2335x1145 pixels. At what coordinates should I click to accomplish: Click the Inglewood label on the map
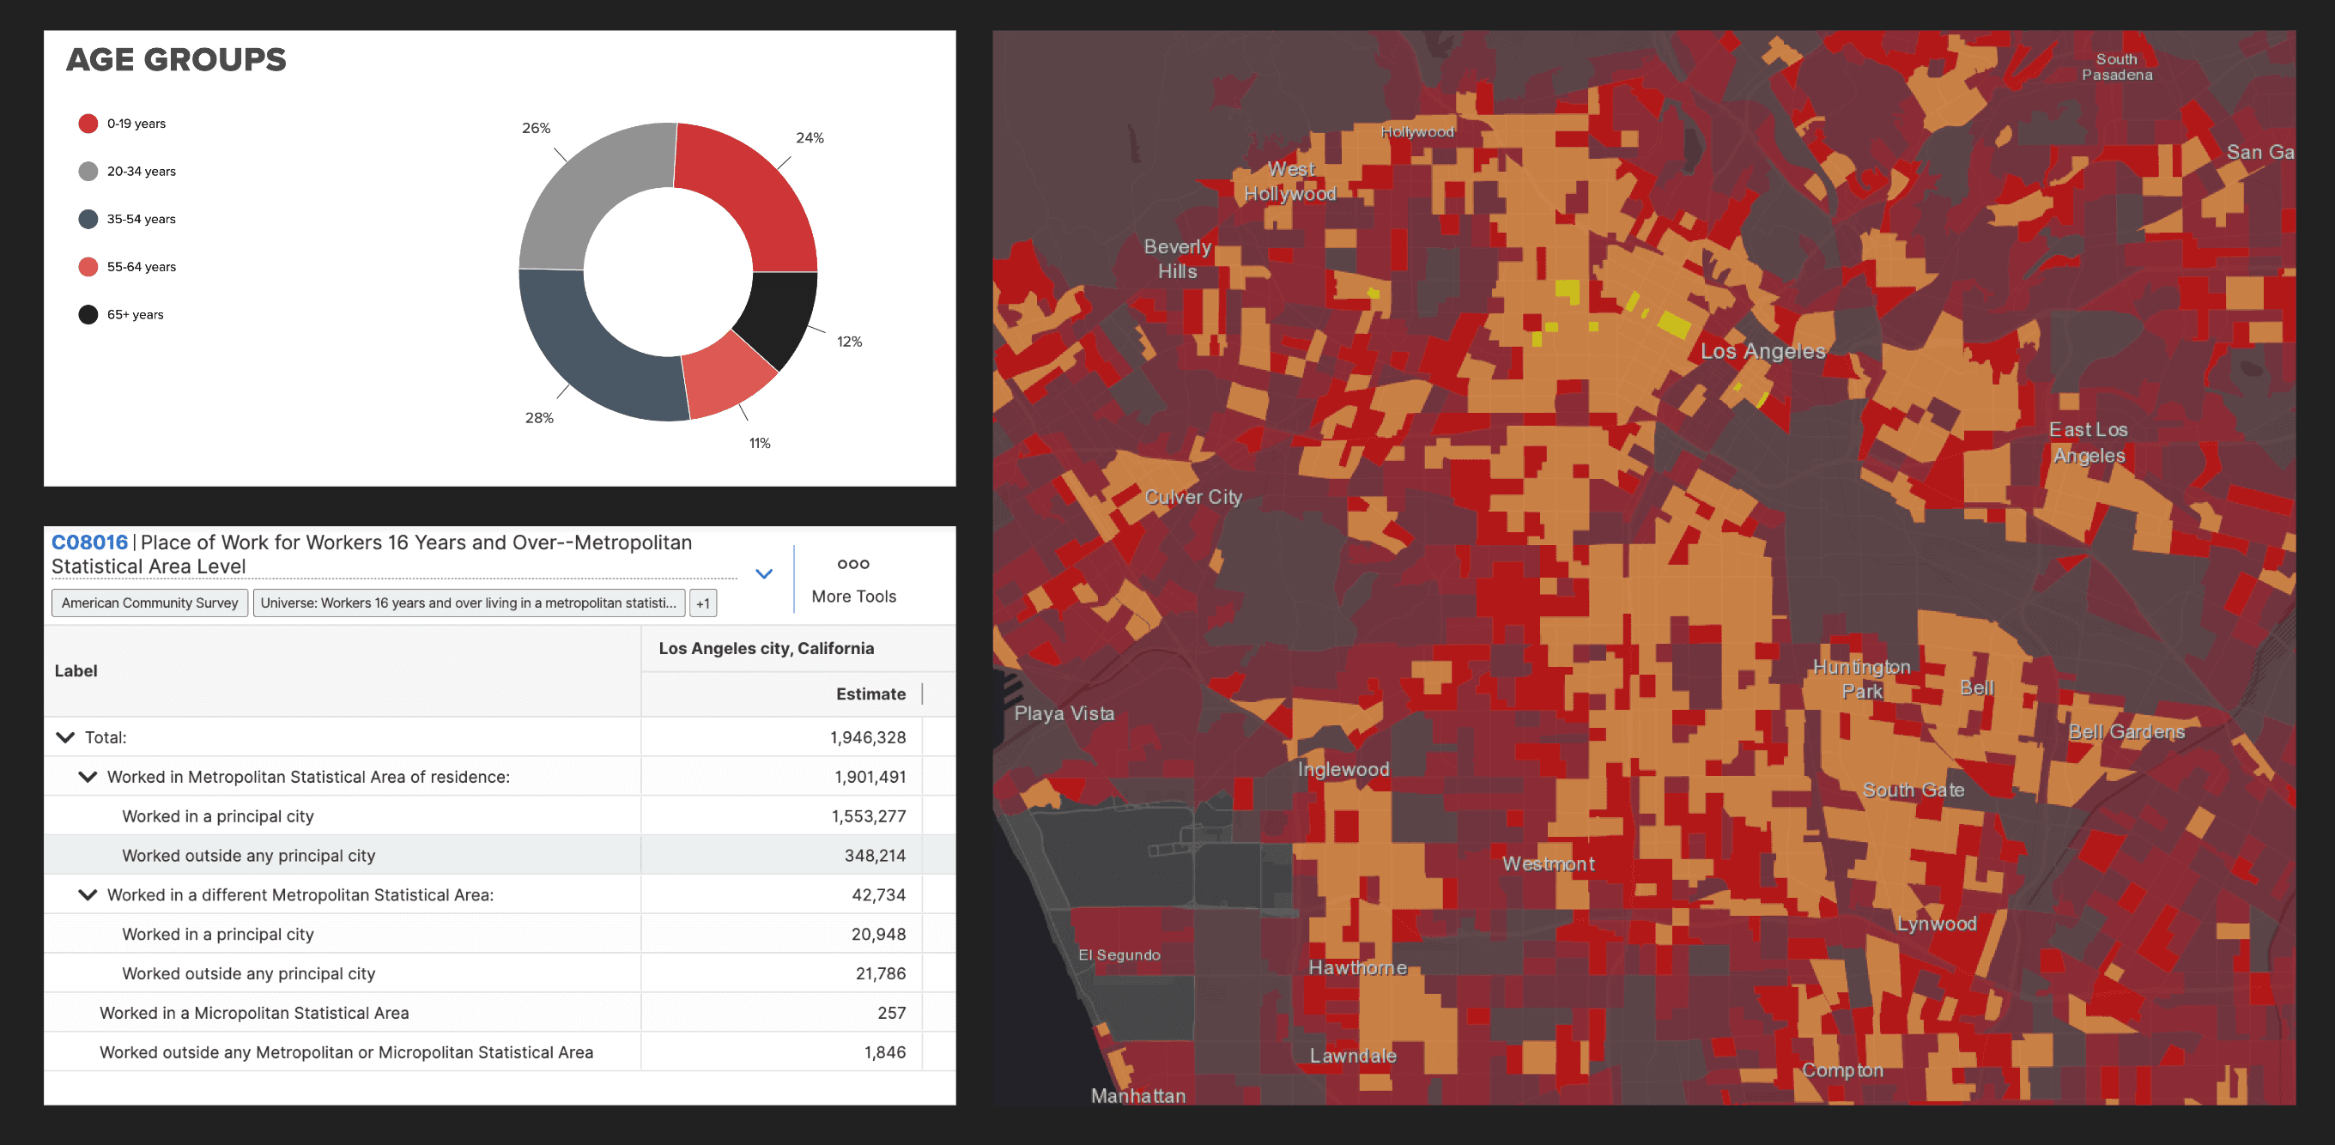coord(1343,770)
